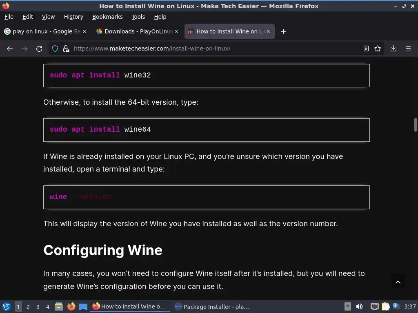Click the Firefox logo in title bar
The height and width of the screenshot is (313, 418).
(x=6, y=6)
